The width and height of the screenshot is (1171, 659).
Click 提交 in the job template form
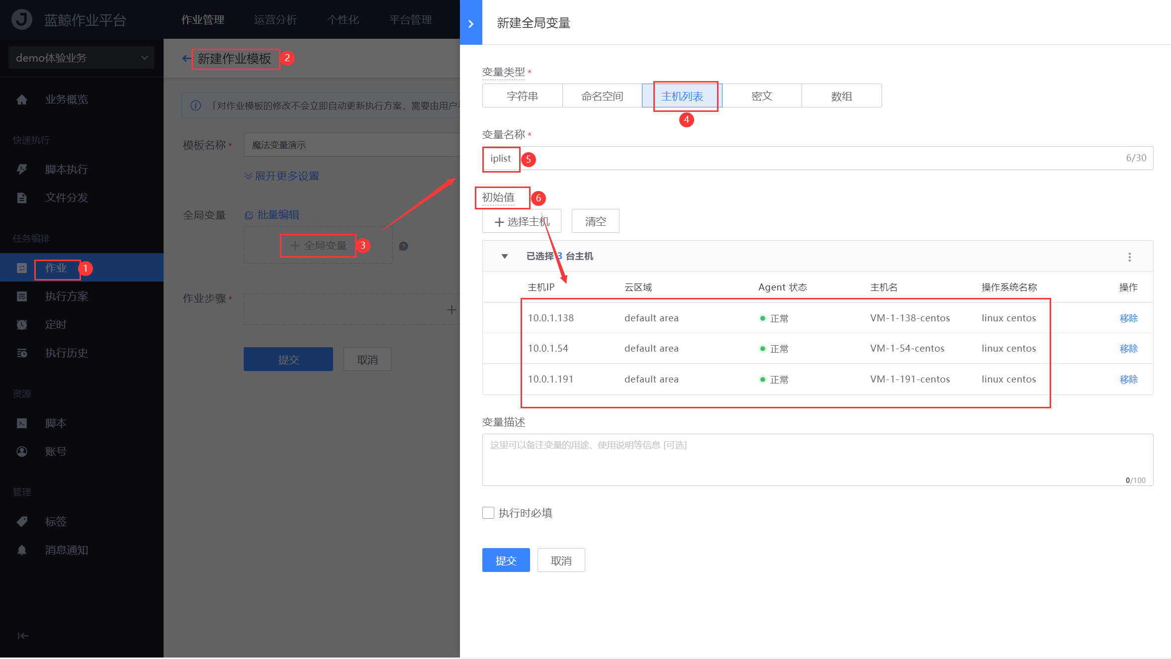tap(288, 359)
